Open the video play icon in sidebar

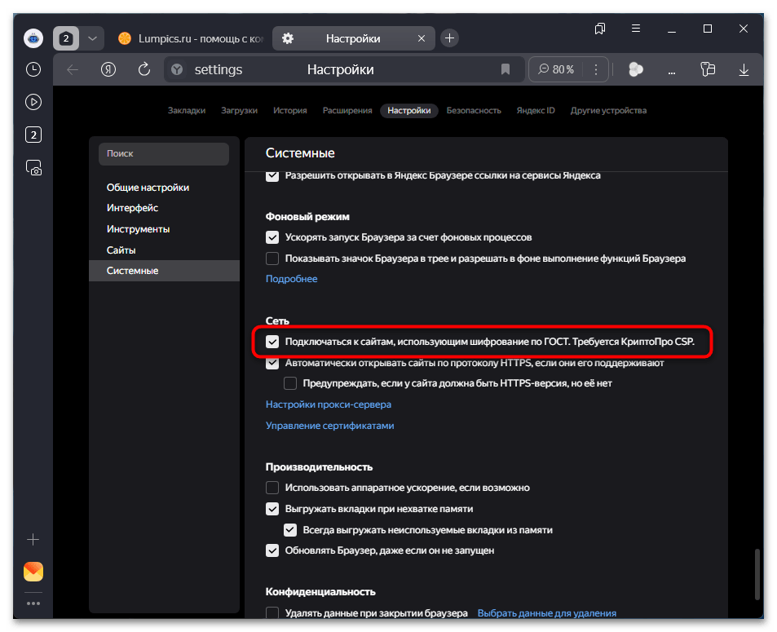[33, 102]
